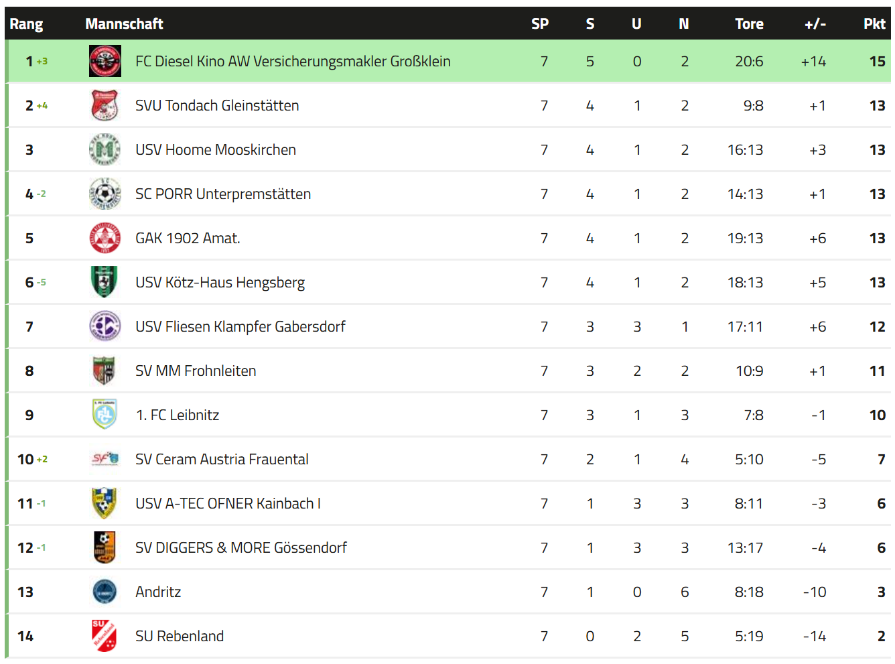Click the SC PORR Unterpremstätten crest
This screenshot has height=664, width=895.
[105, 194]
